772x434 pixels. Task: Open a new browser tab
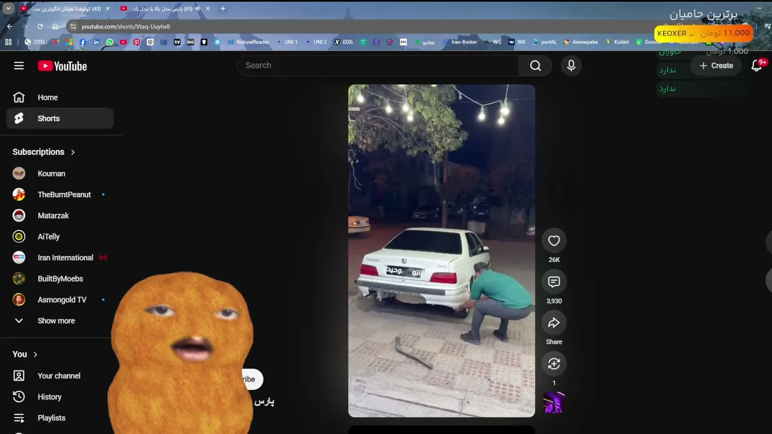coord(223,8)
